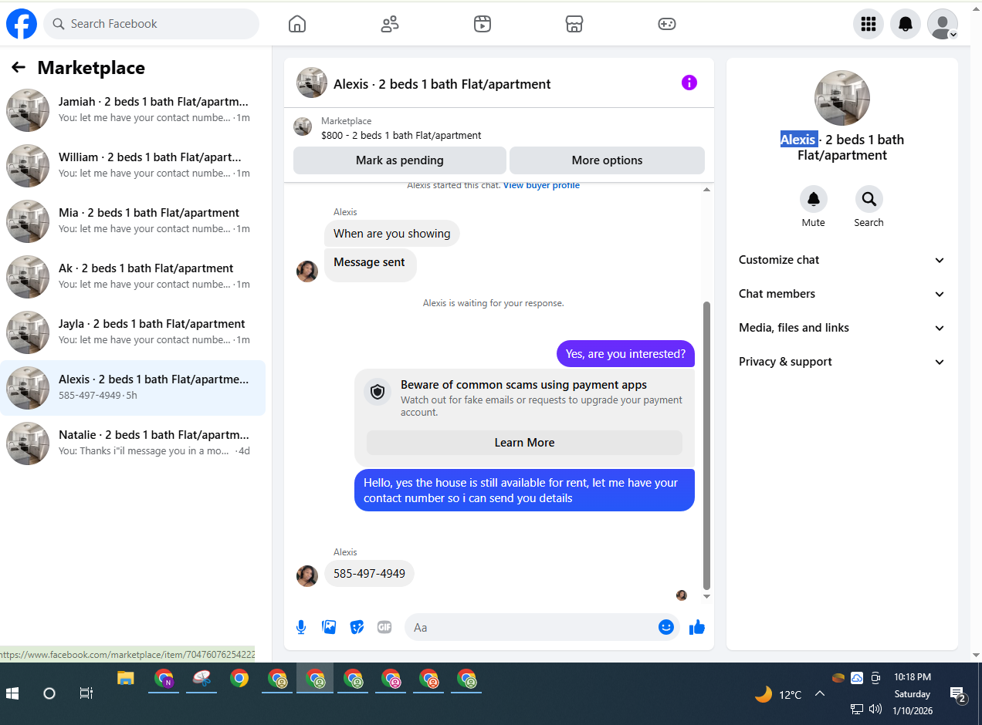Open the Menu grid icon

[x=869, y=24]
